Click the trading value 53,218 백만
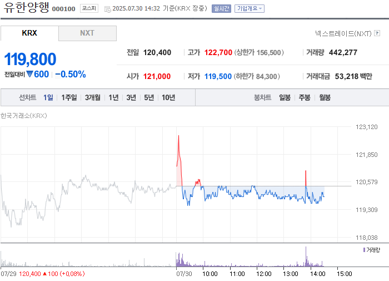Screen dimensions: 389x281 pos(353,76)
